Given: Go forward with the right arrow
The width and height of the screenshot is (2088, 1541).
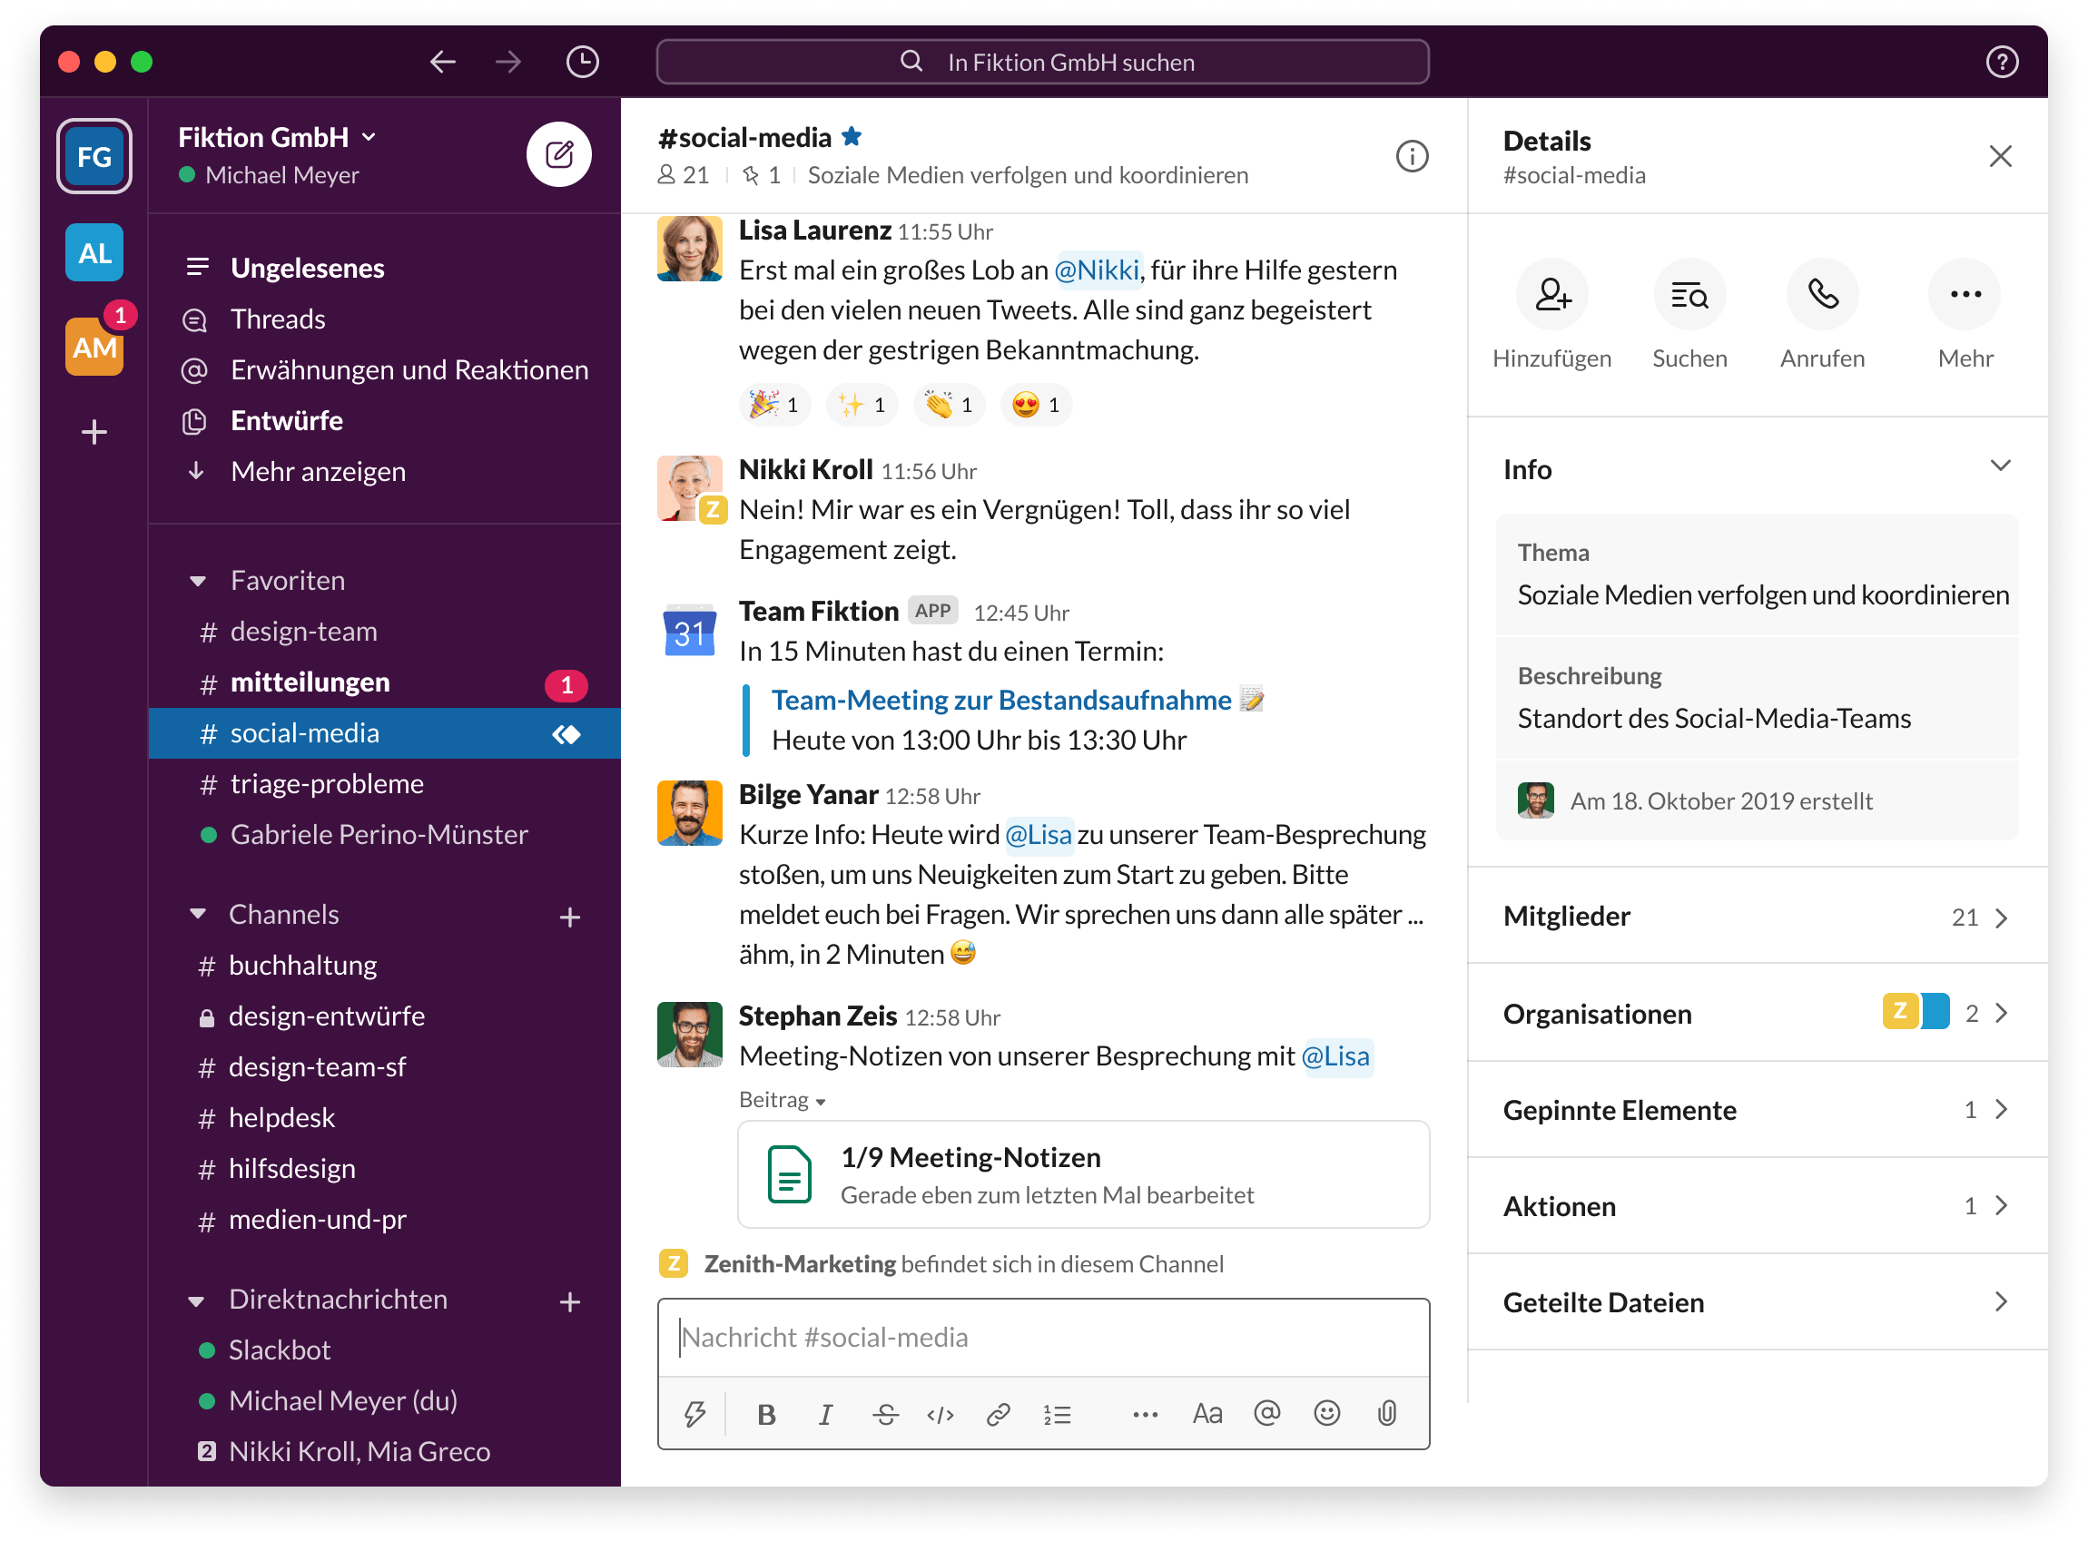Looking at the screenshot, I should tap(508, 62).
